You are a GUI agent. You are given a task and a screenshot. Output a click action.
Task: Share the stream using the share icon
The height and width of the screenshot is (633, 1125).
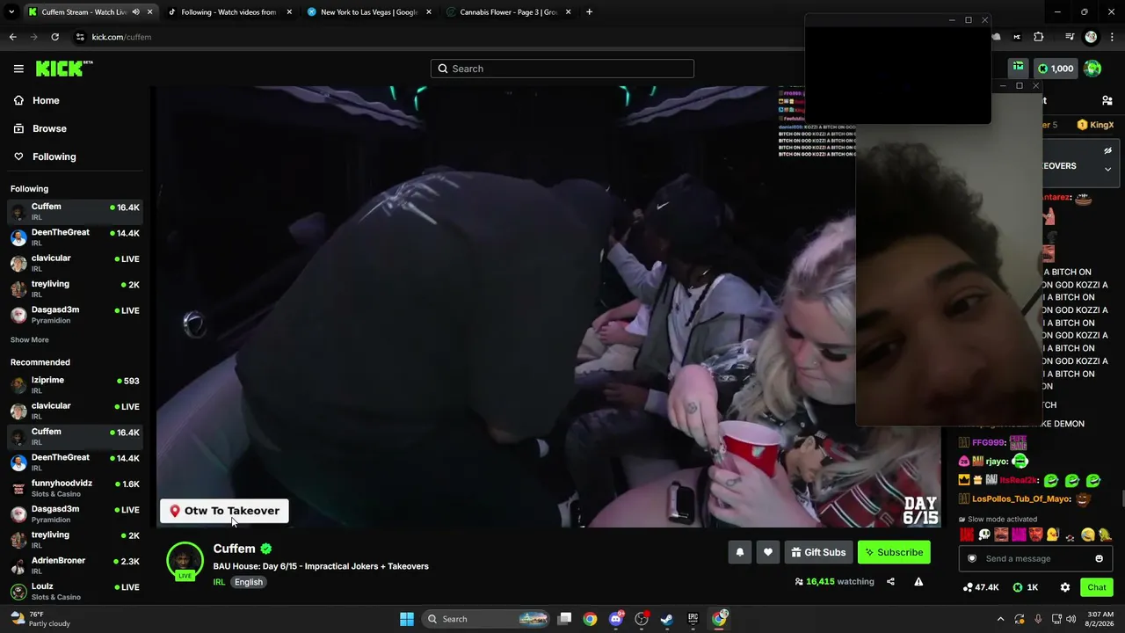[x=890, y=581]
